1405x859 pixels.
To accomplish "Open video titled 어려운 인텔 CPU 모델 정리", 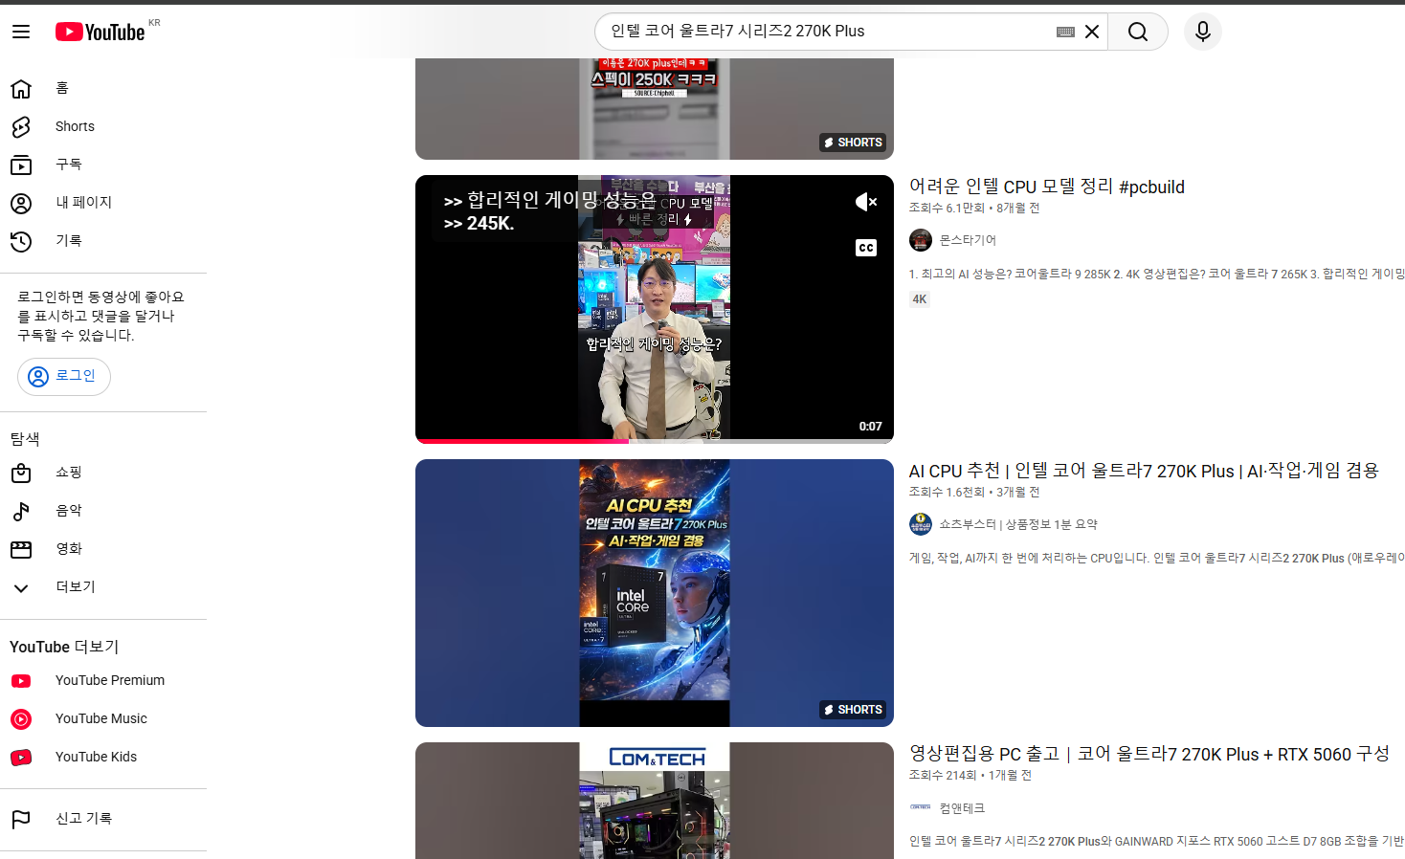I will [1047, 187].
